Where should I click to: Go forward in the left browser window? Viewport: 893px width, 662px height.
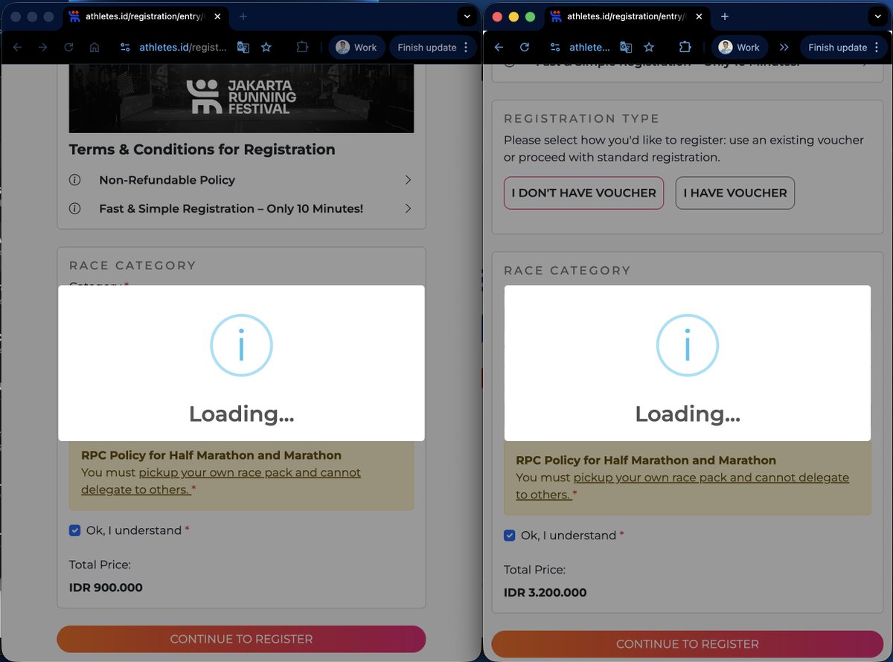click(x=43, y=47)
